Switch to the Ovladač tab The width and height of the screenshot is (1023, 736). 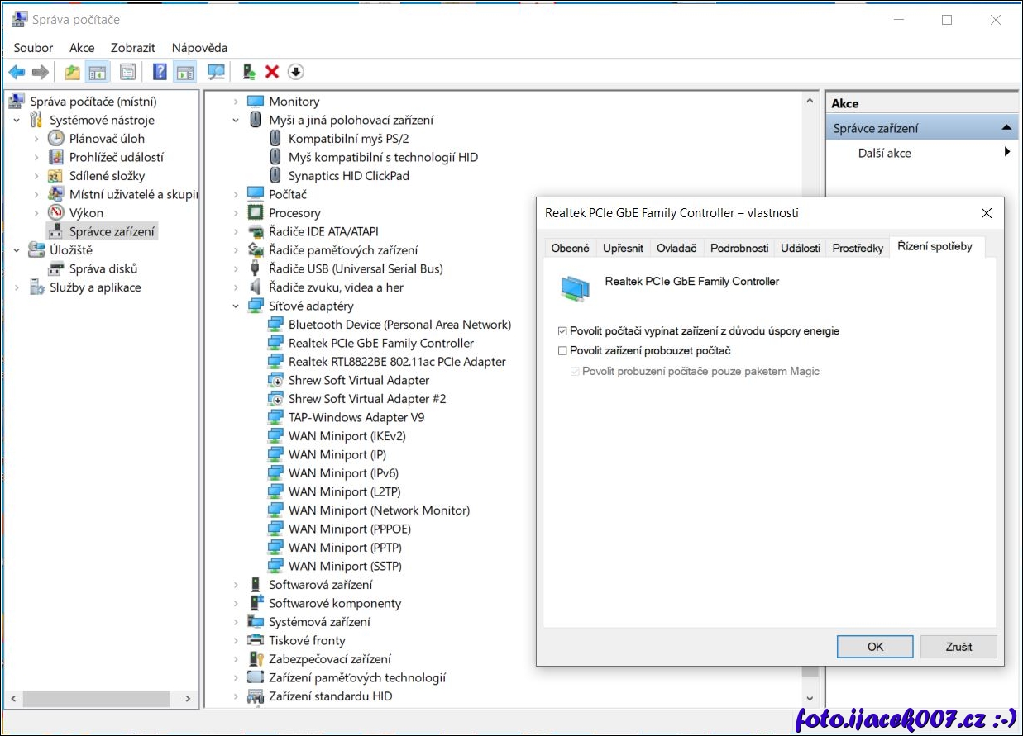point(676,248)
